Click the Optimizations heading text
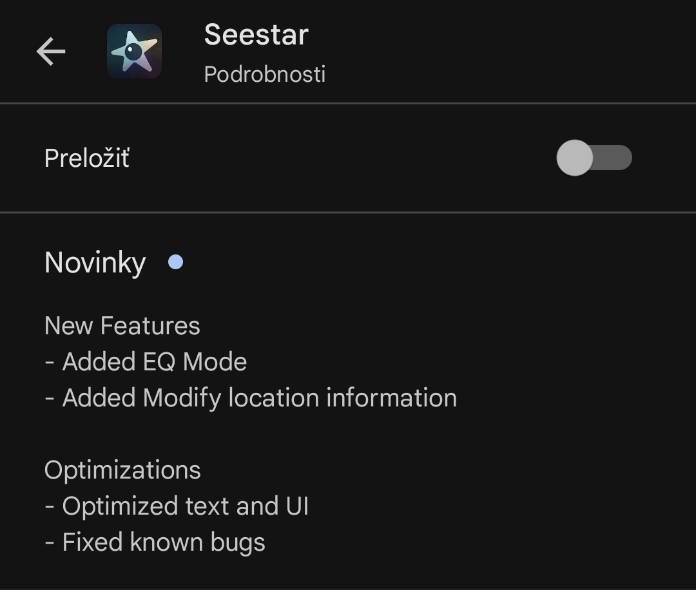 tap(122, 470)
